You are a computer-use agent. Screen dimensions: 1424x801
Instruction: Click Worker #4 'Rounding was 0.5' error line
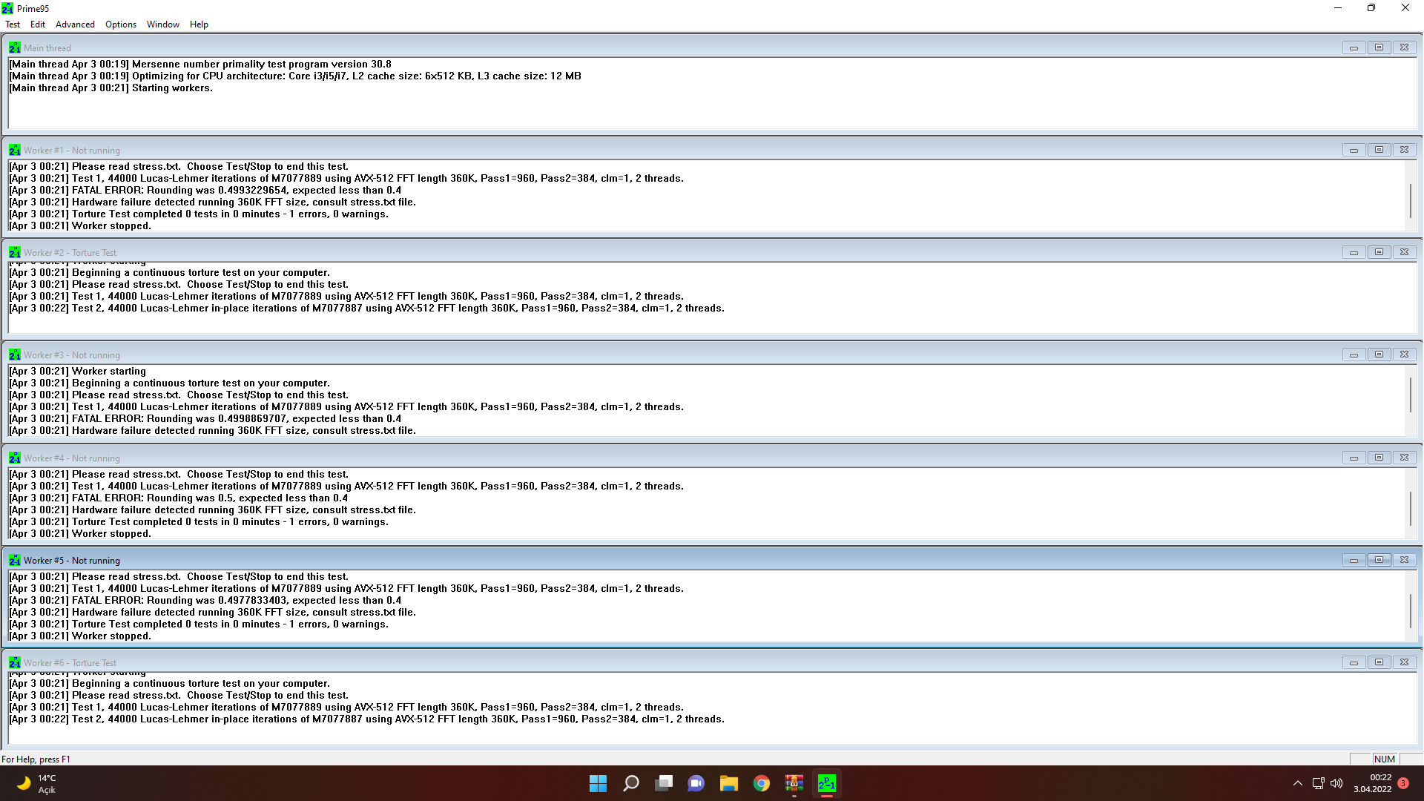pos(179,498)
